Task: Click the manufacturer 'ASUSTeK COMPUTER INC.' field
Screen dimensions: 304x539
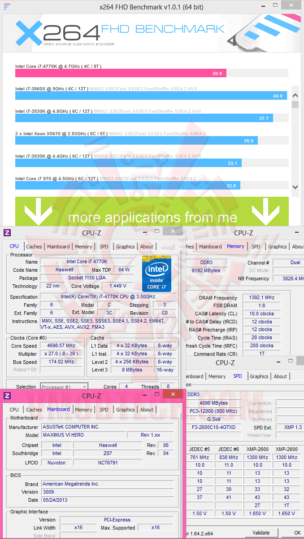Action: click(x=107, y=427)
